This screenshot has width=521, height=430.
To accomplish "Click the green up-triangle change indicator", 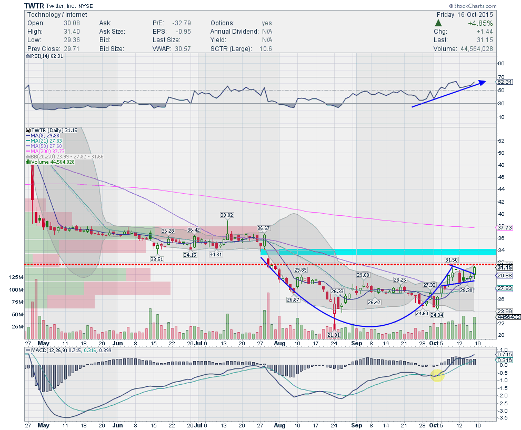I will point(438,23).
